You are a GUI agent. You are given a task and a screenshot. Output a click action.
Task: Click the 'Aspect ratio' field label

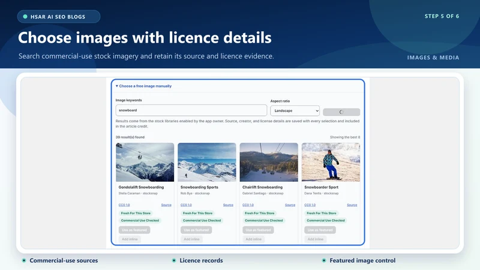click(280, 101)
